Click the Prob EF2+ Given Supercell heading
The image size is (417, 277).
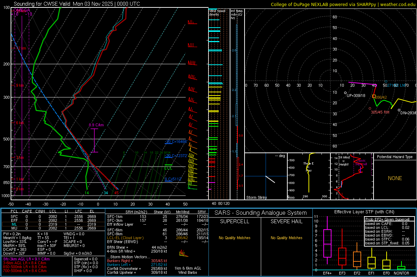click(x=387, y=219)
